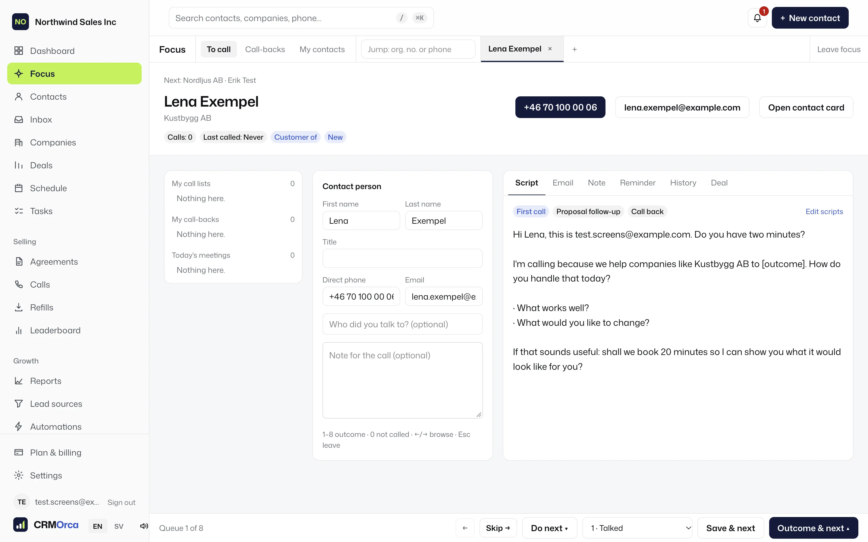Image resolution: width=868 pixels, height=542 pixels.
Task: Click the Agreements document icon
Action: 19,262
